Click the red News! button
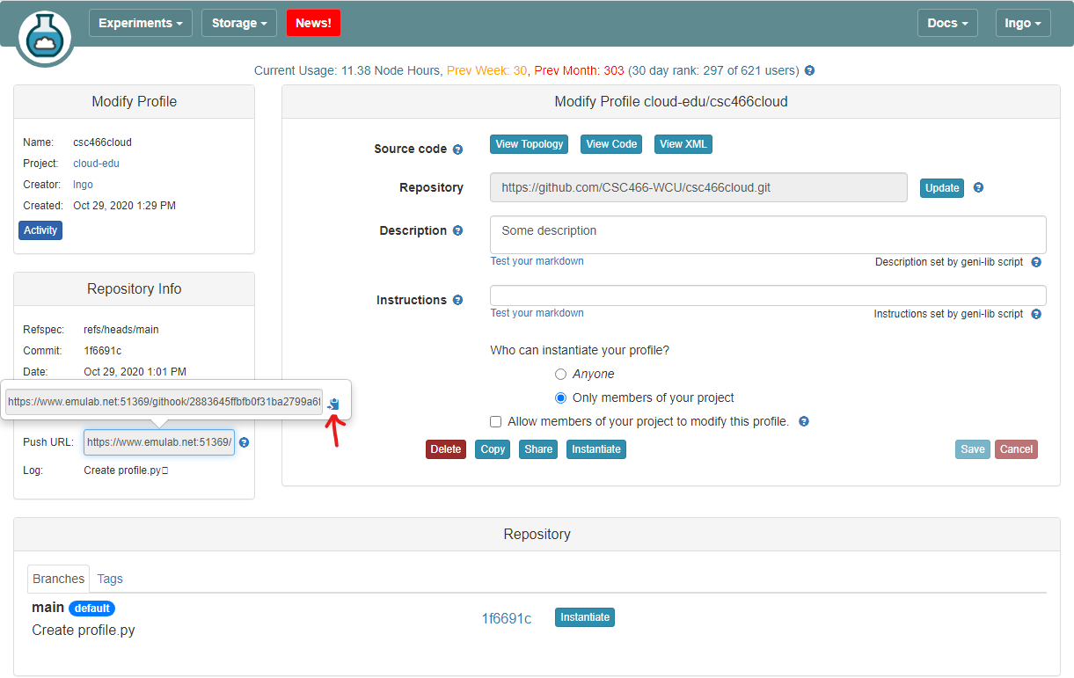Viewport: 1074px width, 678px height. 313,23
